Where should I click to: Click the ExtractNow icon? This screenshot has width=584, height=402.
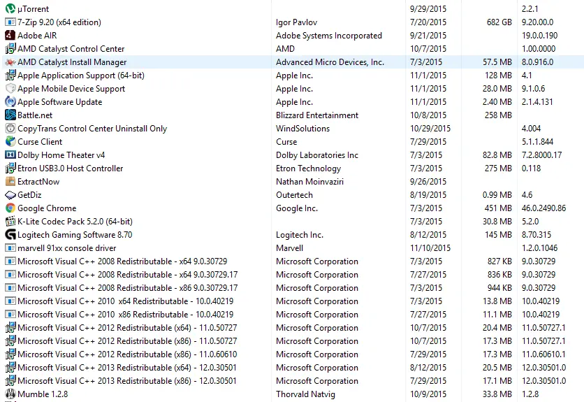coord(10,182)
